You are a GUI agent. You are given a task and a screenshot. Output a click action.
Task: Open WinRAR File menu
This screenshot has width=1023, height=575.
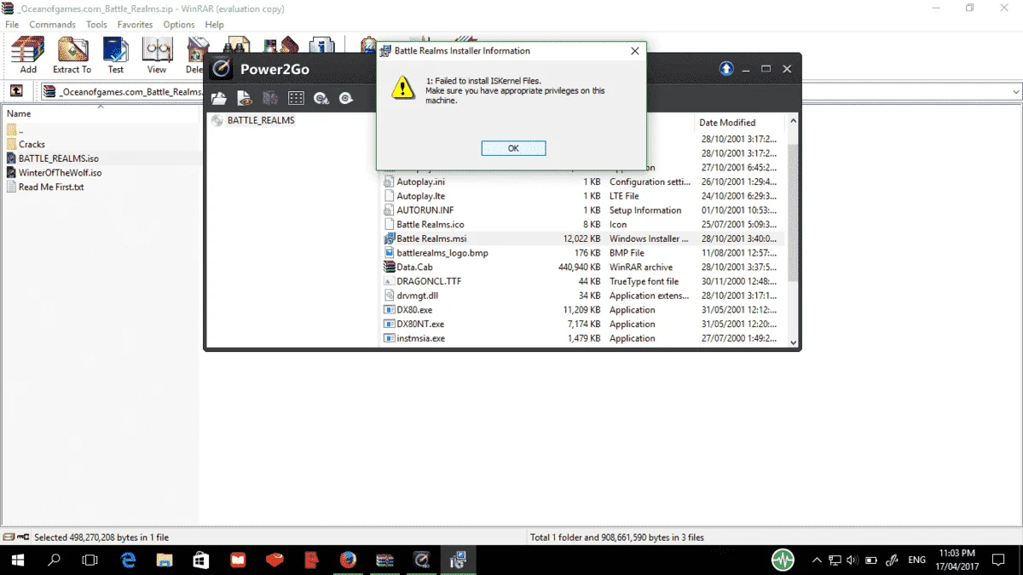click(12, 25)
